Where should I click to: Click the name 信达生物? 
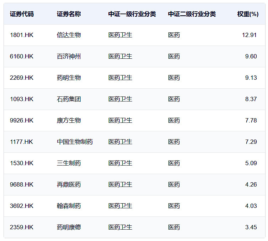(69, 35)
